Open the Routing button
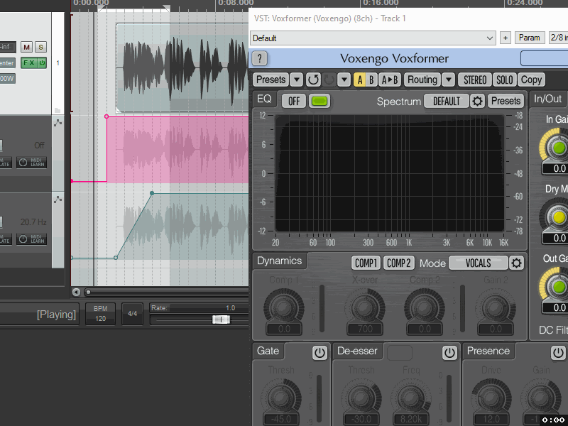This screenshot has width=568, height=426. (422, 80)
